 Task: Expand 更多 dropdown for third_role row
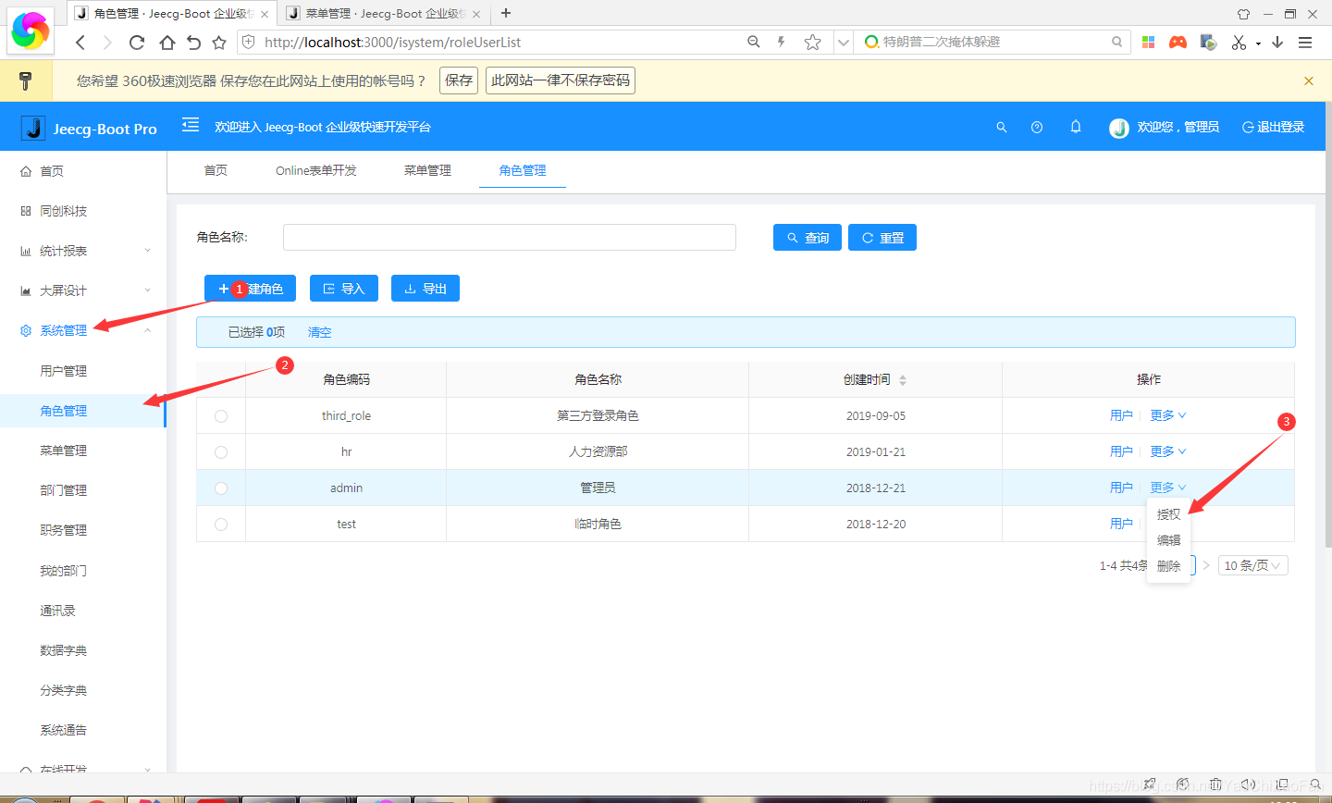1168,415
